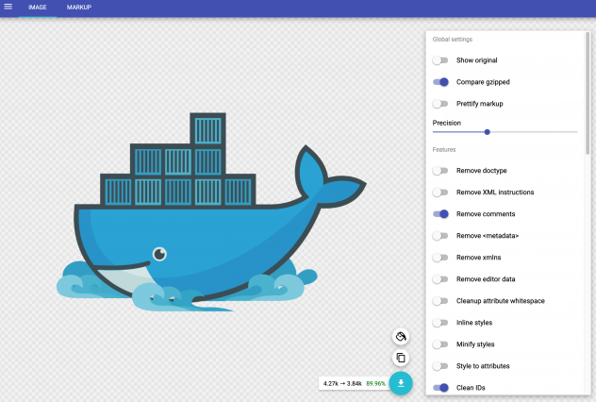Disable Compare gzipped switch
This screenshot has height=402, width=596.
[x=440, y=82]
